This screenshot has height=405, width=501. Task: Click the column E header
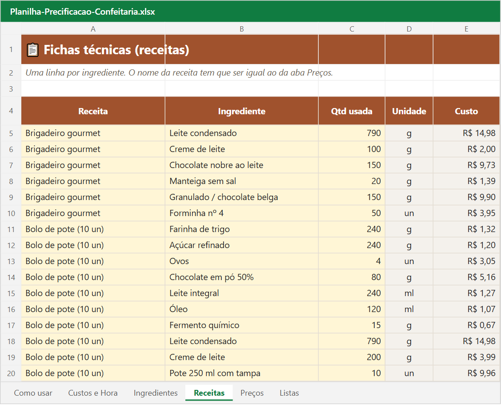(x=466, y=29)
